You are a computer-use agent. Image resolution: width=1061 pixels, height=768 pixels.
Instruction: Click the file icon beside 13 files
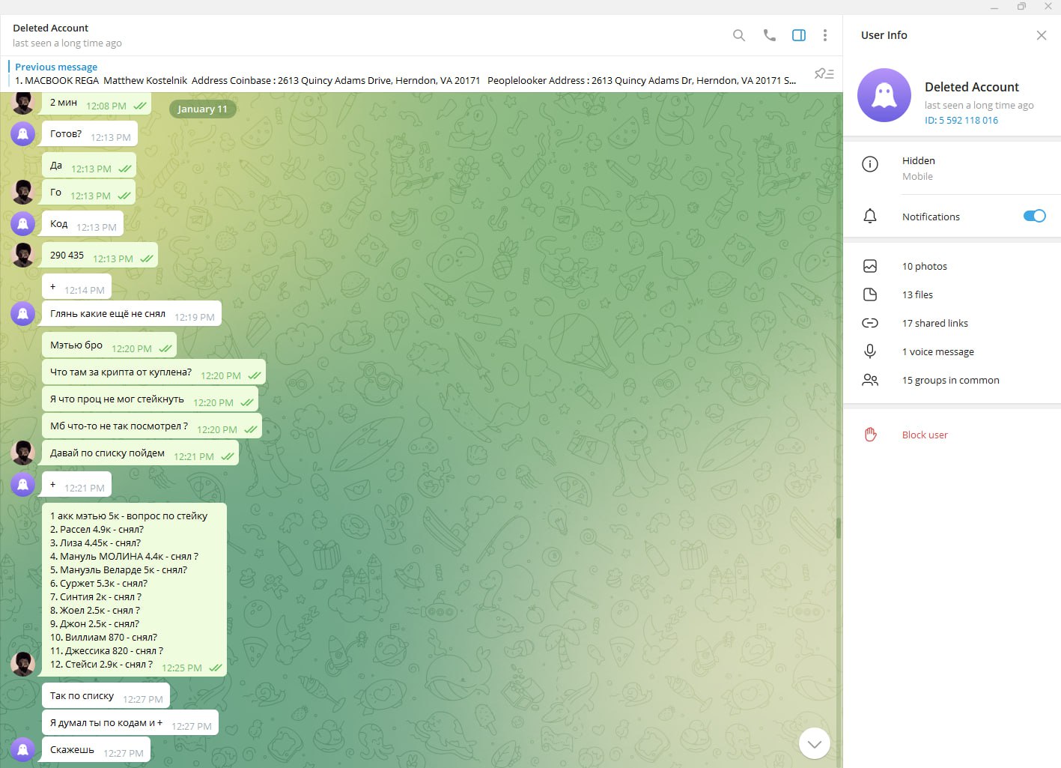tap(870, 294)
